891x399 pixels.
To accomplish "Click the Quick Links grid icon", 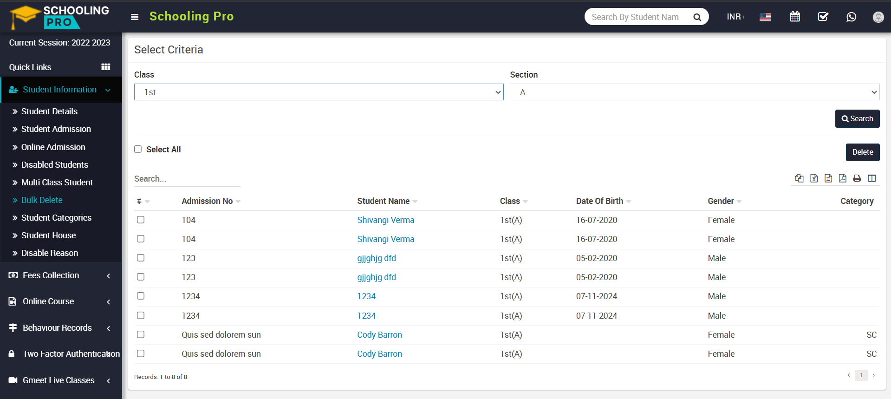I will 106,67.
